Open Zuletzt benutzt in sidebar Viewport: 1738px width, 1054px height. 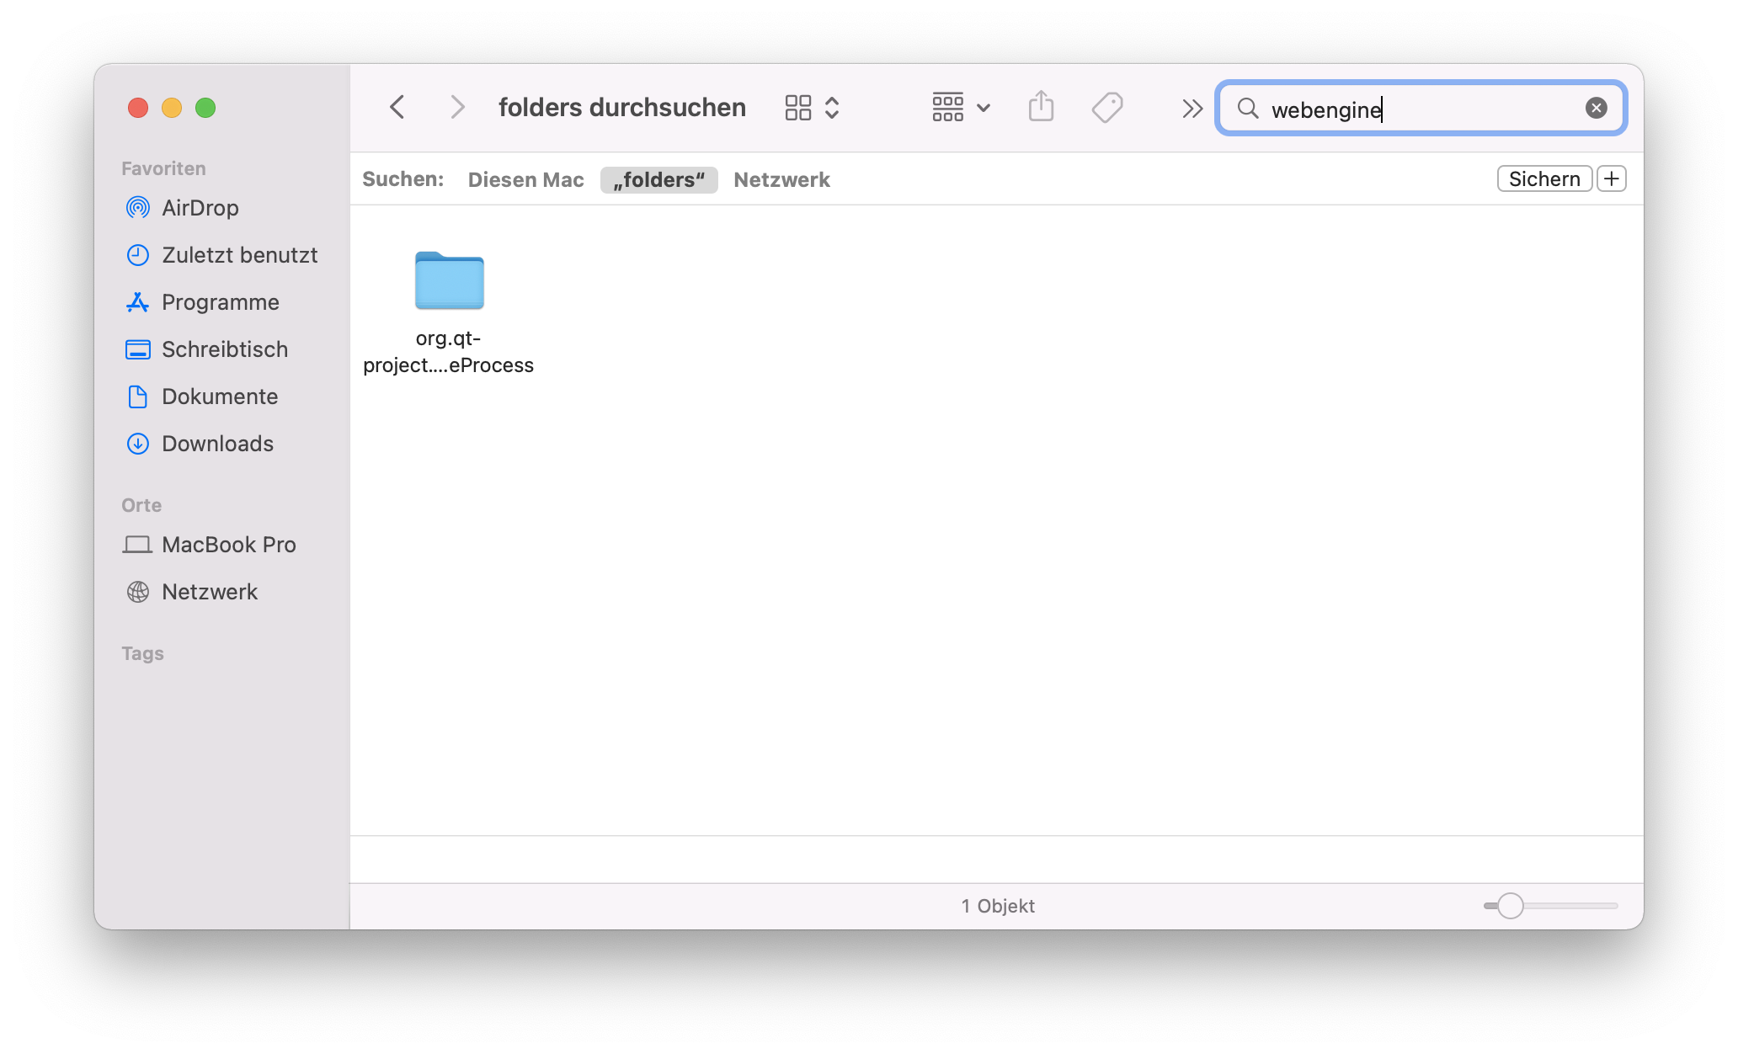pyautogui.click(x=239, y=255)
